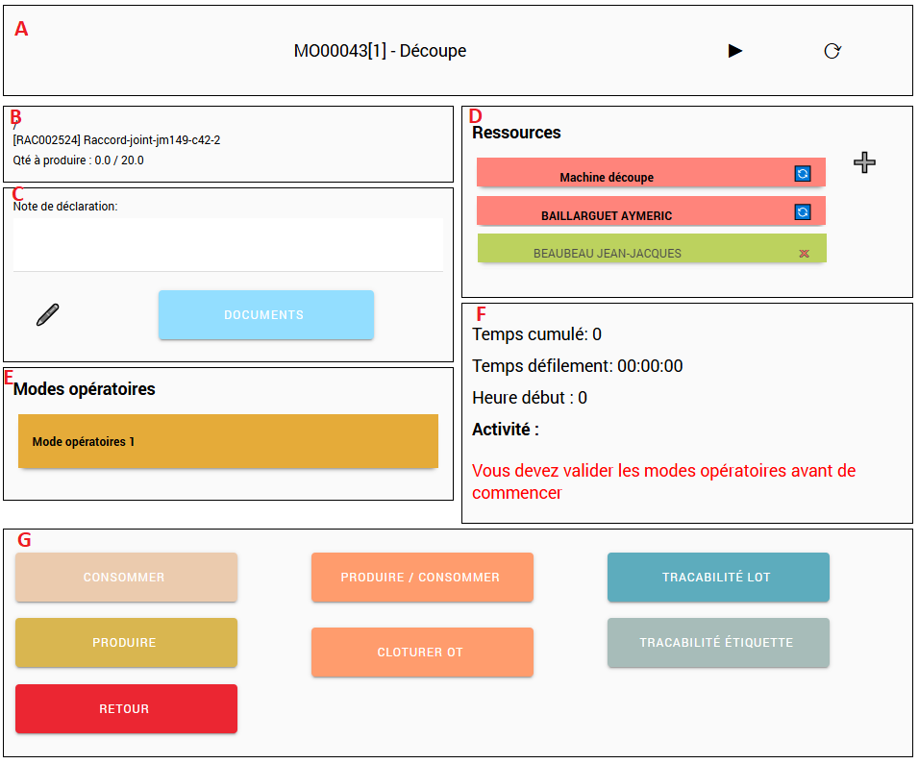Start the work order with play icon

click(x=735, y=51)
